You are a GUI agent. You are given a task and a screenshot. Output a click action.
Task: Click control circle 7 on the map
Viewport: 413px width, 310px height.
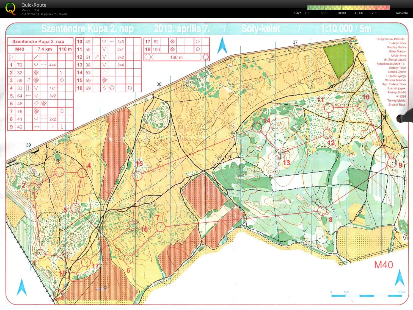(161, 227)
